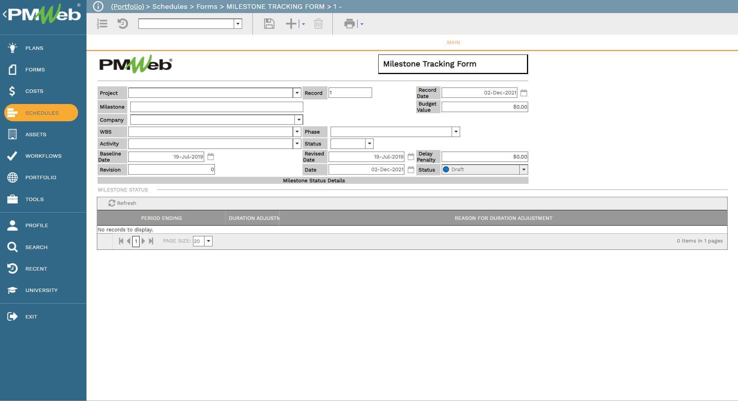Open the Page Size dropdown

point(208,241)
